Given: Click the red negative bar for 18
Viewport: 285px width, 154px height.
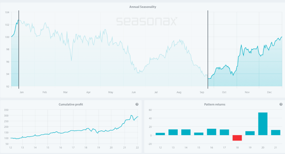Looking at the screenshot, I should 237,138.
